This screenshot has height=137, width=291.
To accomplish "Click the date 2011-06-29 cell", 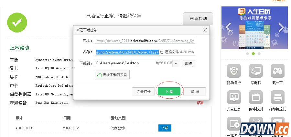I will 72,128.
